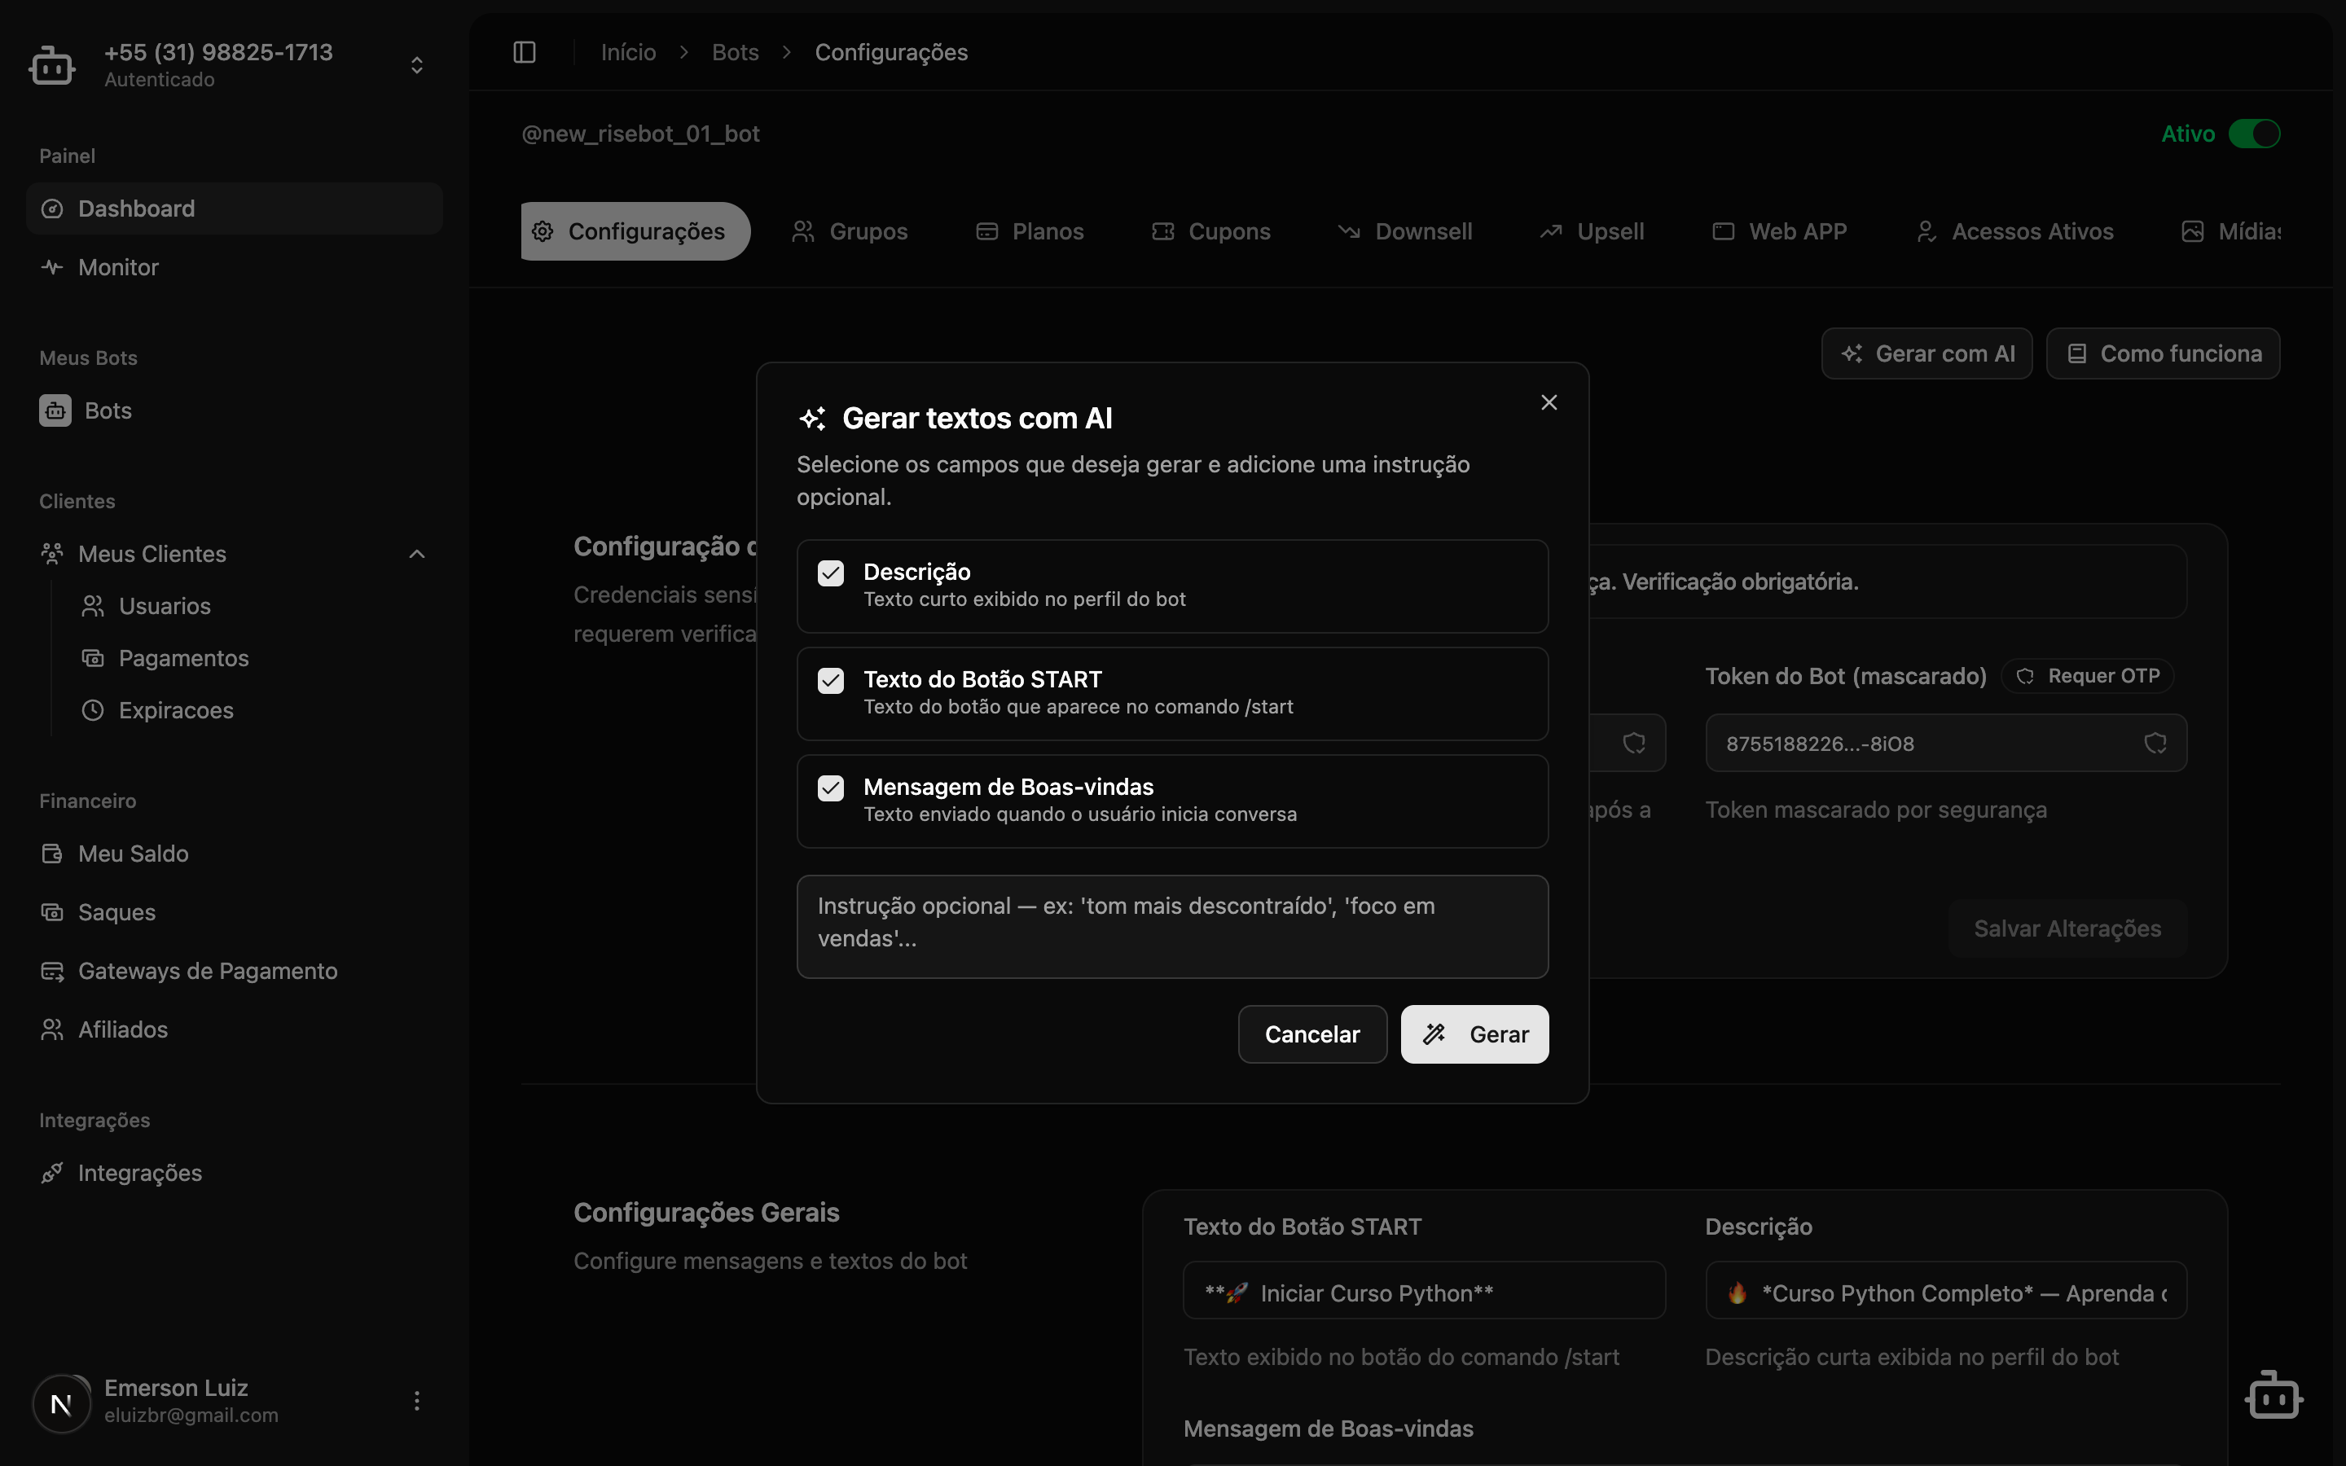Screen dimensions: 2346x1466
Task: Click the Gerar com AI button
Action: [1926, 354]
